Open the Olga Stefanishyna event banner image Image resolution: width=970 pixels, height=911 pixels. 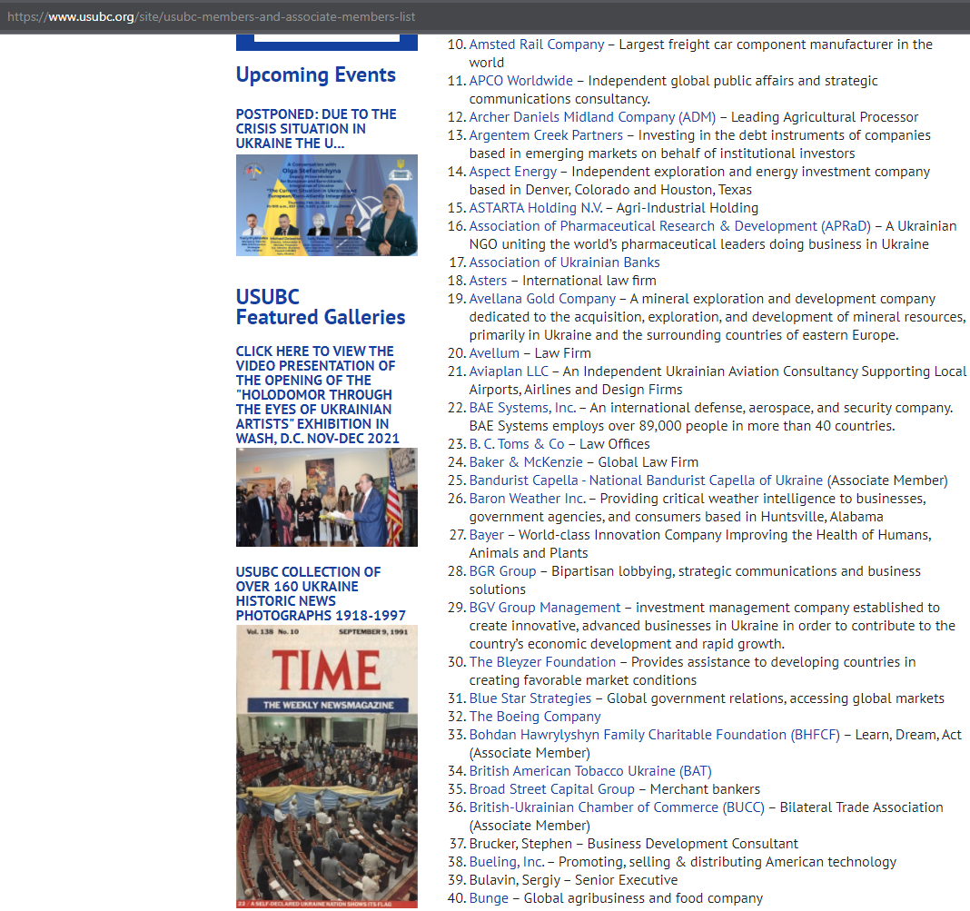327,205
